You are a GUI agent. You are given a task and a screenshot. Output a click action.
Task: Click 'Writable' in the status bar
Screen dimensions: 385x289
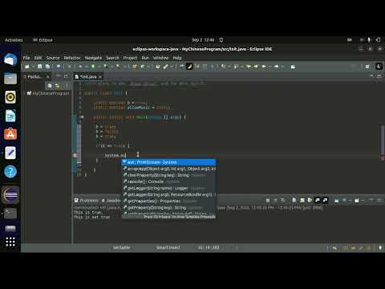coord(122,247)
